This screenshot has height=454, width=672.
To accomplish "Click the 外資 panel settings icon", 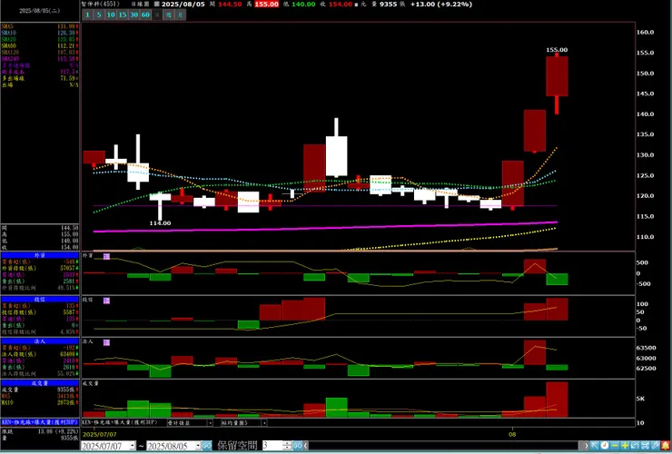I will coord(107,256).
